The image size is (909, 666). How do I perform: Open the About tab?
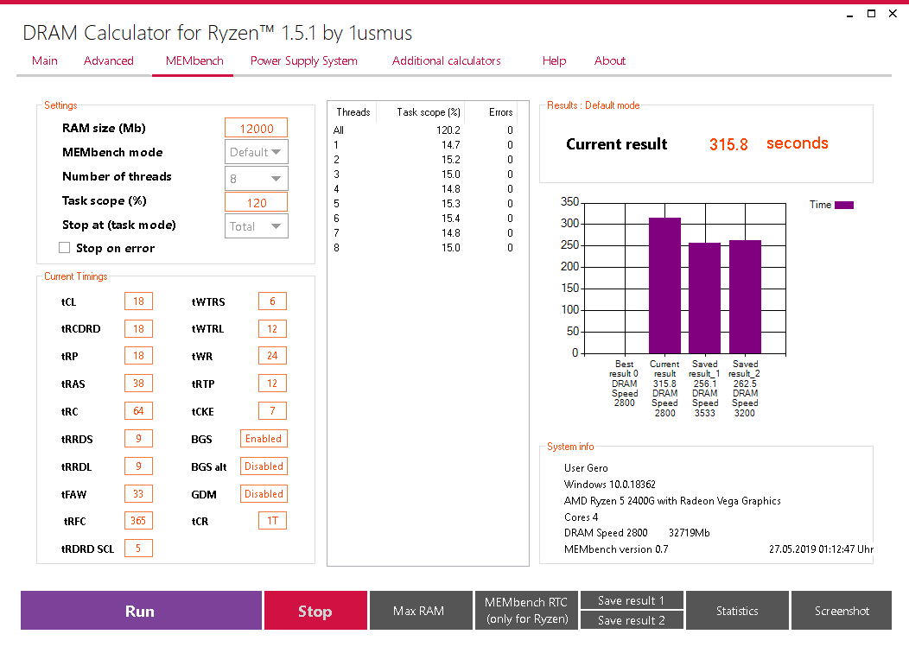coord(610,60)
